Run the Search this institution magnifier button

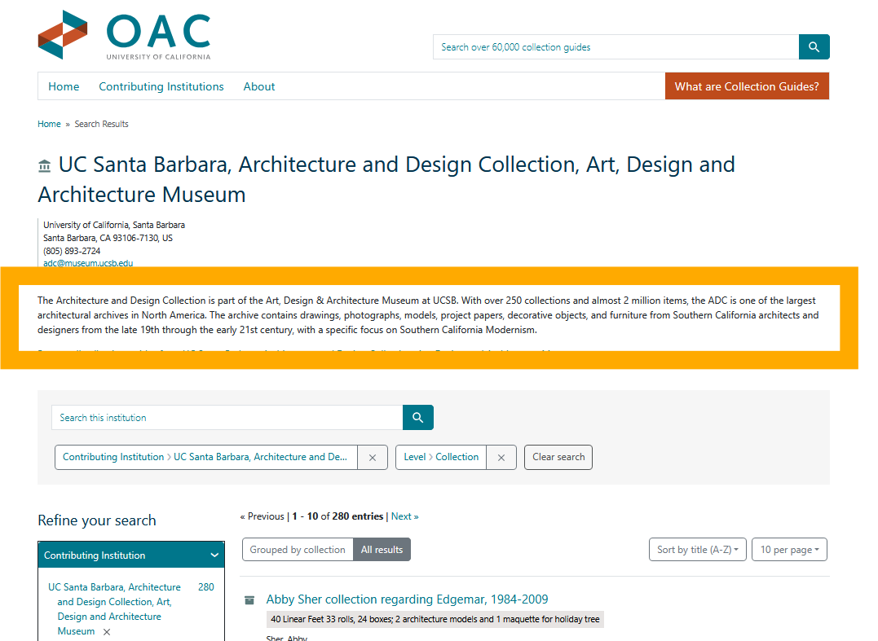417,417
